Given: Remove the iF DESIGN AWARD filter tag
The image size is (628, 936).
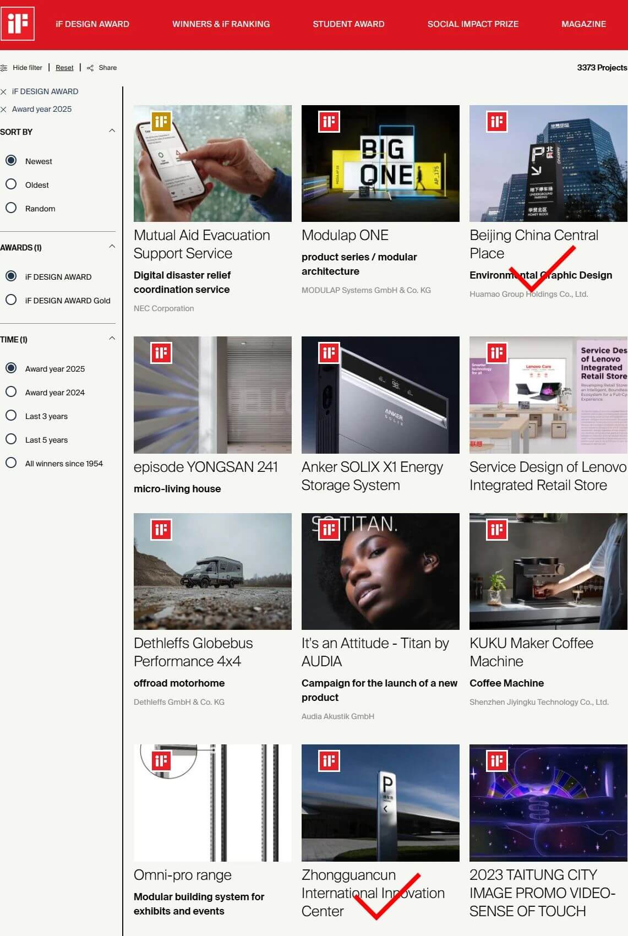Looking at the screenshot, I should point(4,92).
